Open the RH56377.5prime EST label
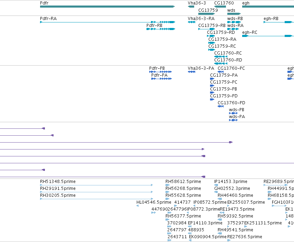 (183, 216)
